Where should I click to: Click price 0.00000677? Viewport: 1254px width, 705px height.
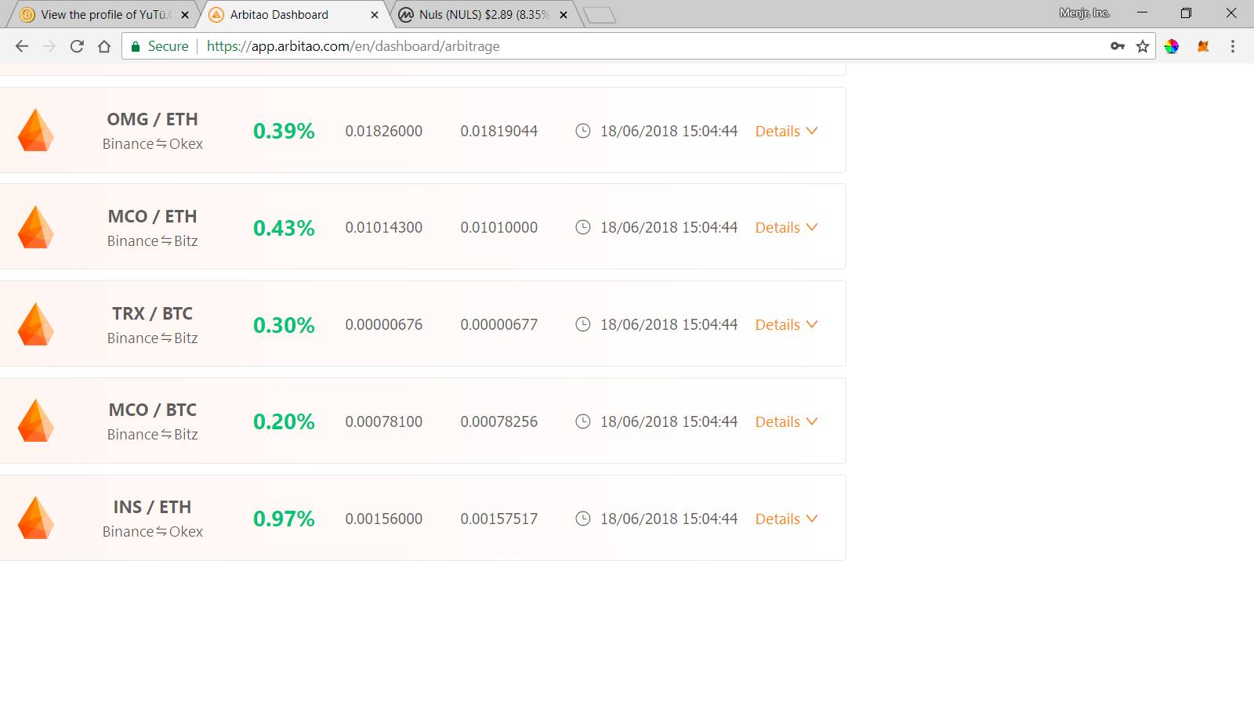(499, 324)
